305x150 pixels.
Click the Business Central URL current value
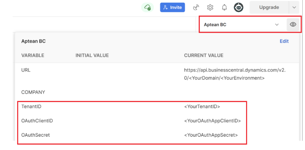pyautogui.click(x=235, y=74)
